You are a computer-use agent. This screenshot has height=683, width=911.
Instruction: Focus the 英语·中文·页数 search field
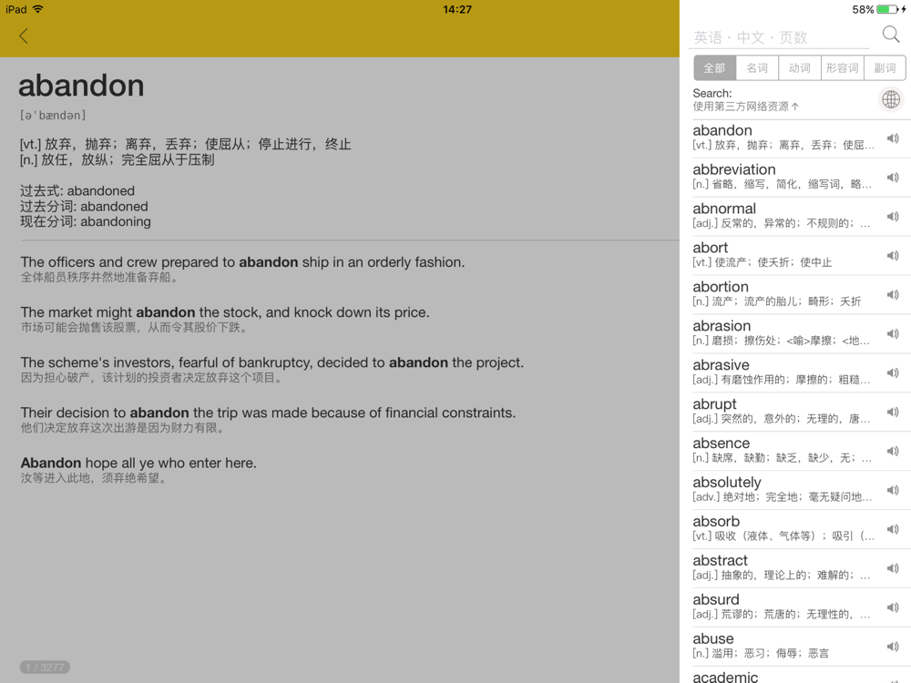(x=780, y=37)
